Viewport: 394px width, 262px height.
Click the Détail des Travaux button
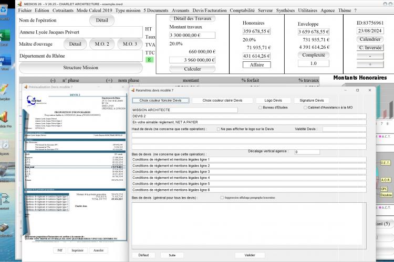[192, 18]
